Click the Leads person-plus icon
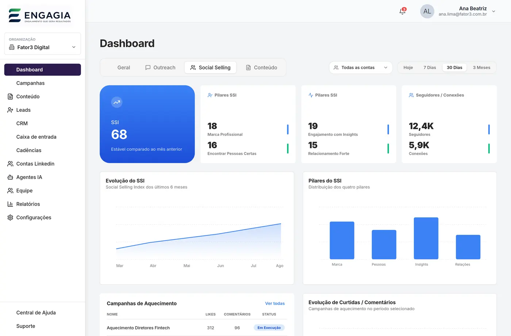The height and width of the screenshot is (336, 511). 10,110
